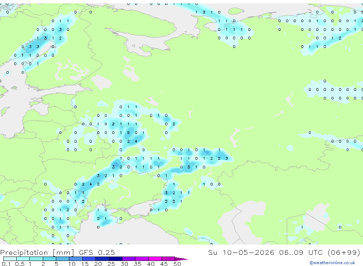The width and height of the screenshot is (363, 266).
Task: Click the legend scale label '0.1'
Action: click(x=6, y=264)
